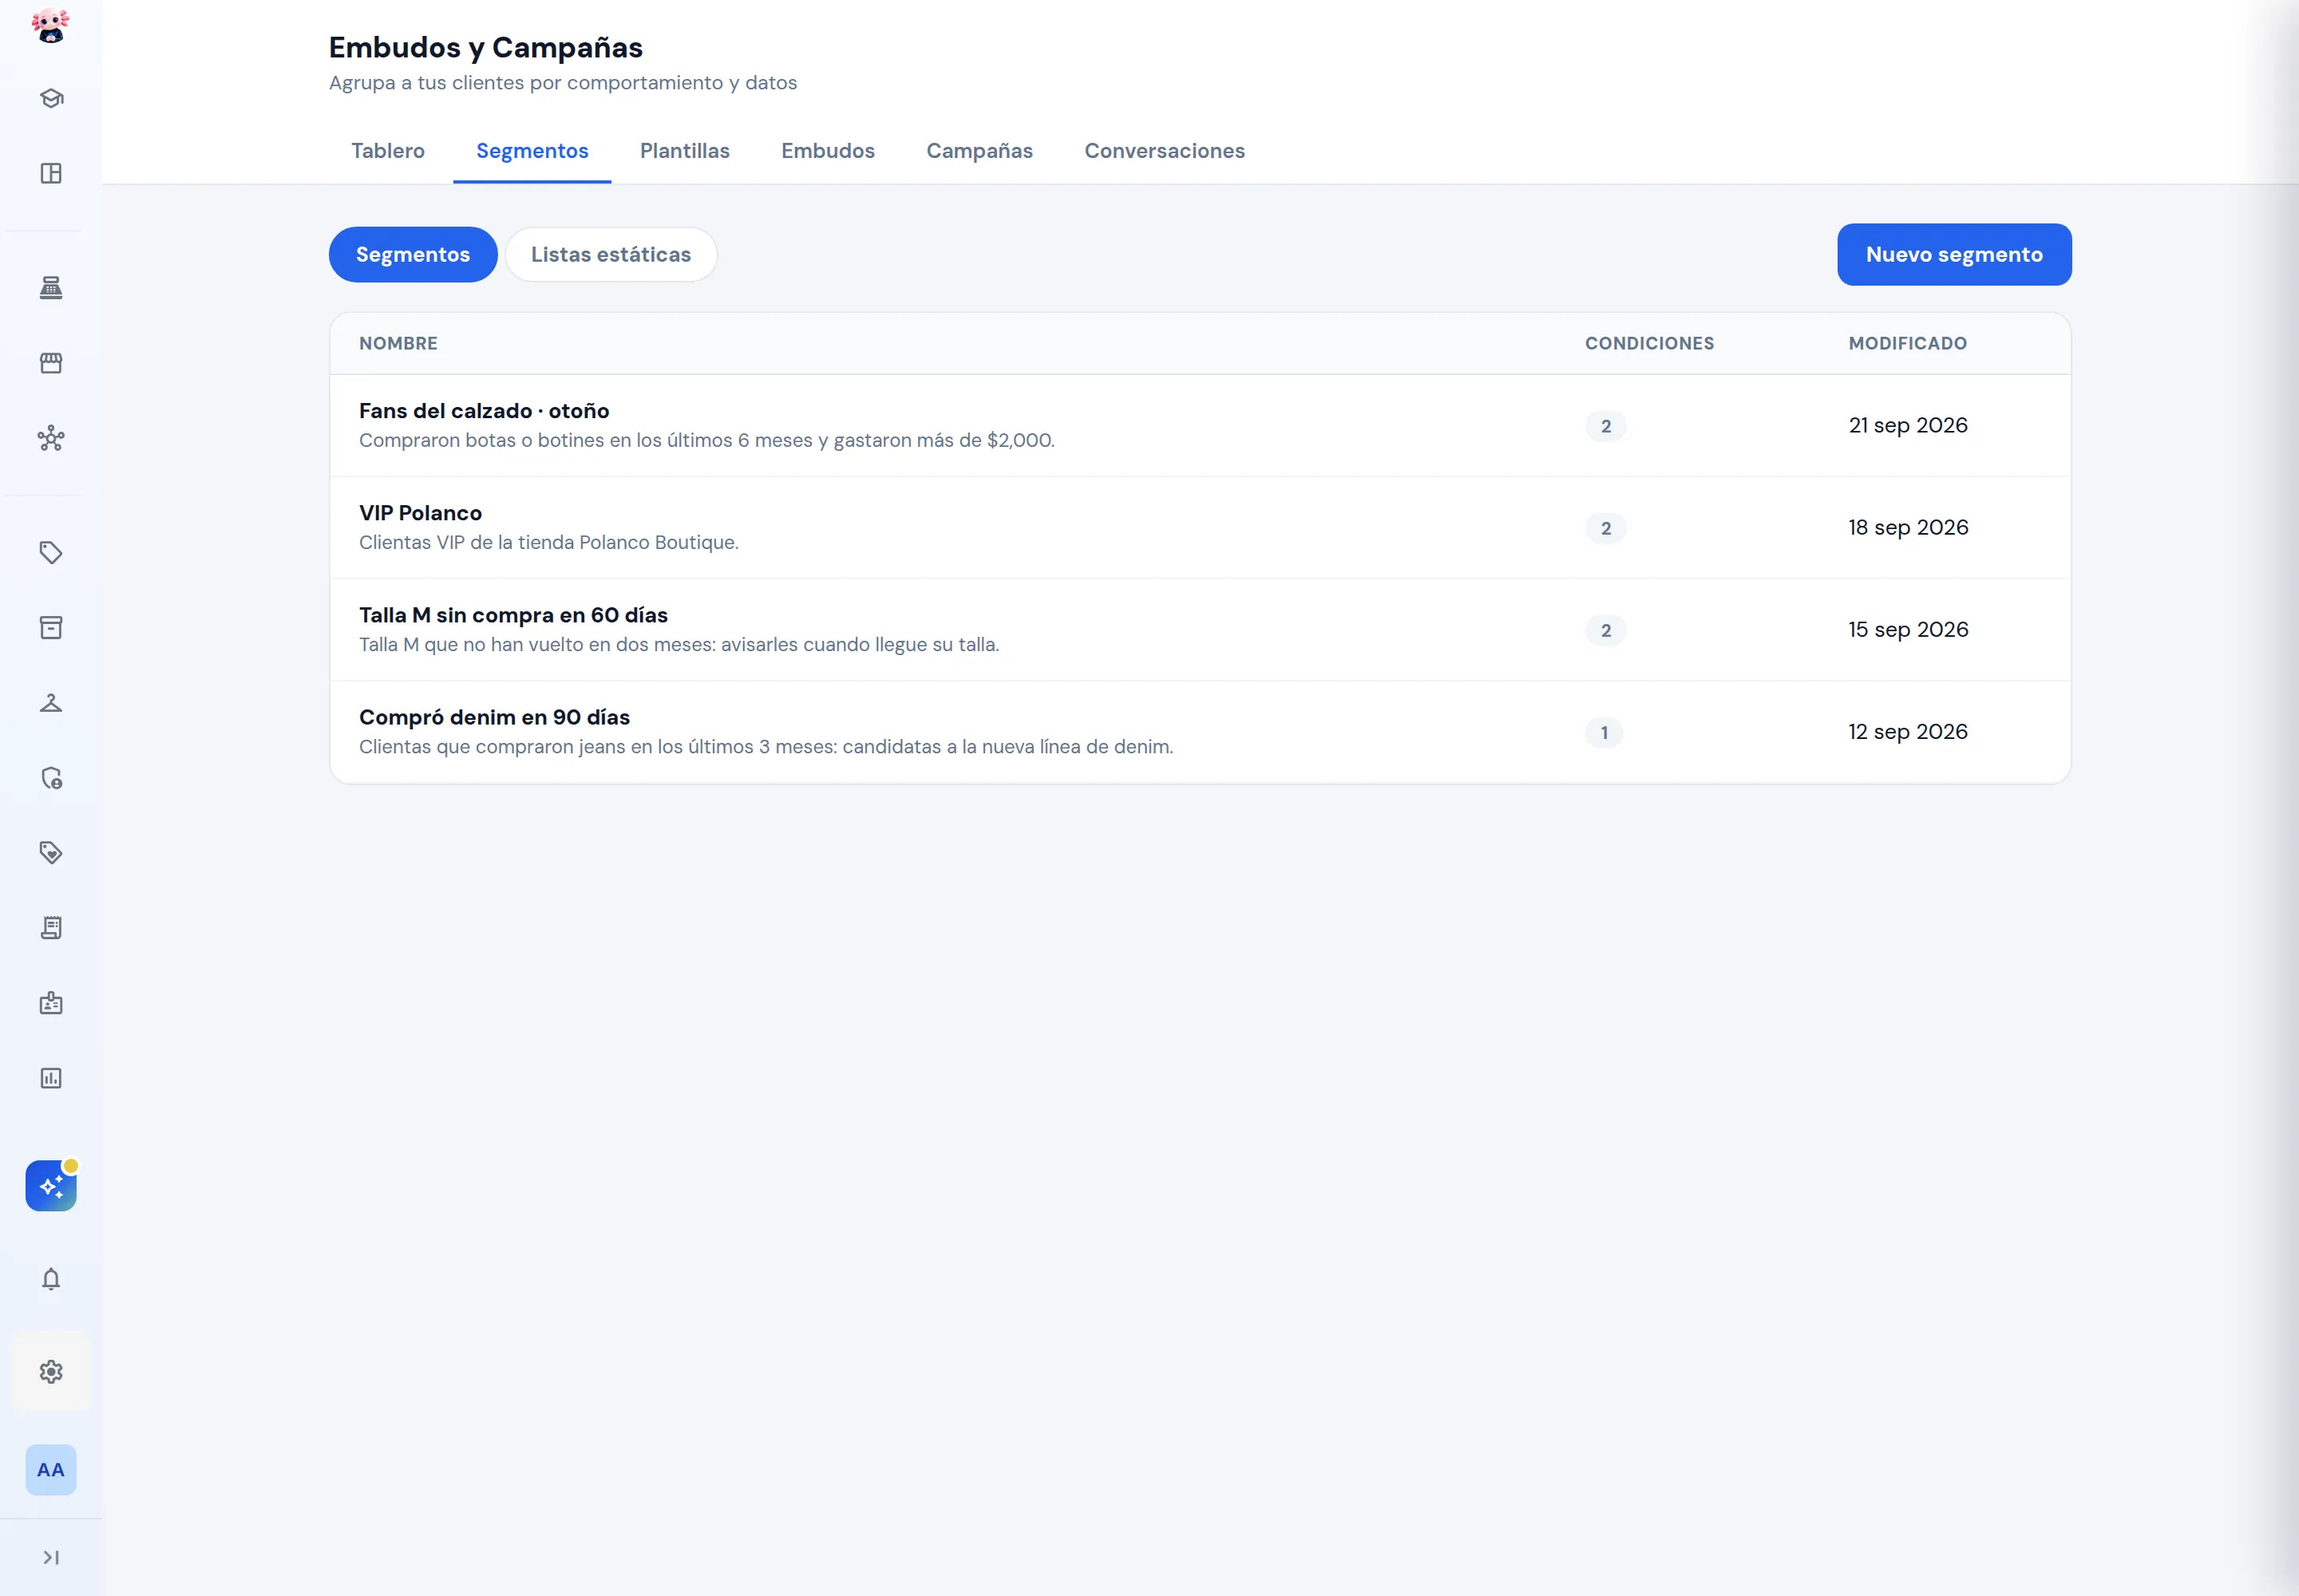
Task: Open the AA user avatar
Action: (x=51, y=1470)
